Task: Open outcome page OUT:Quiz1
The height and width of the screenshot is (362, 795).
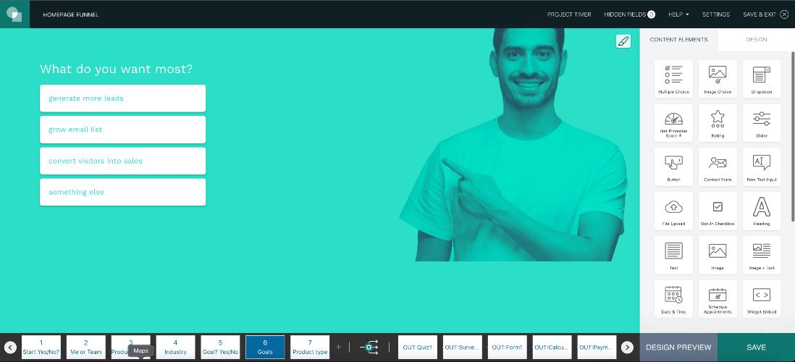Action: [x=418, y=348]
